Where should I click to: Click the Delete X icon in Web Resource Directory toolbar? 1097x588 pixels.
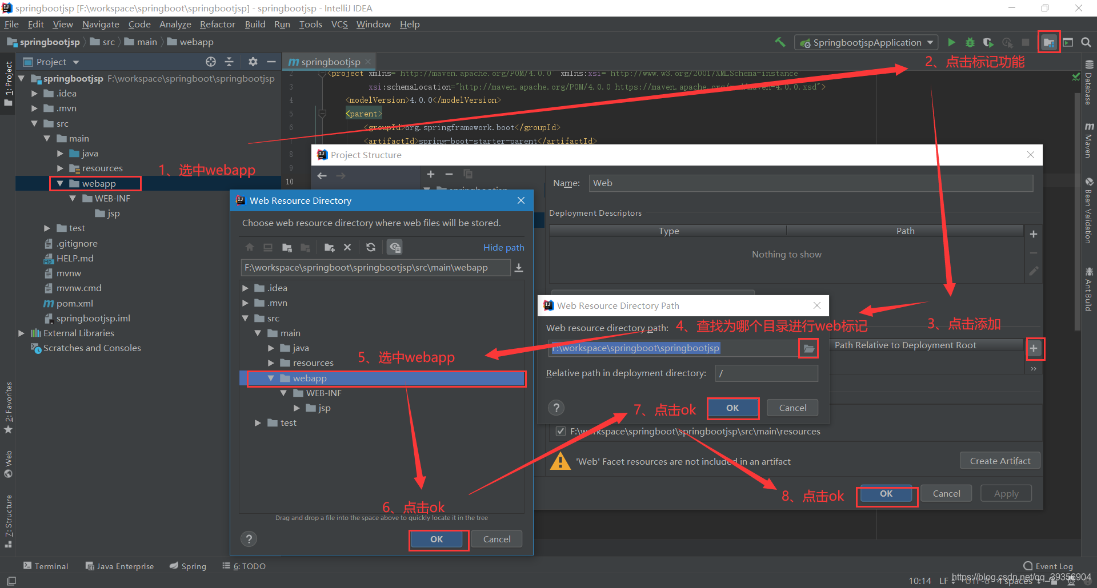(x=347, y=247)
